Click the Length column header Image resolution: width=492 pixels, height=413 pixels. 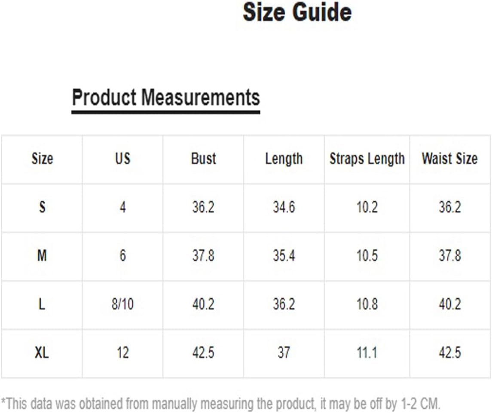point(284,159)
